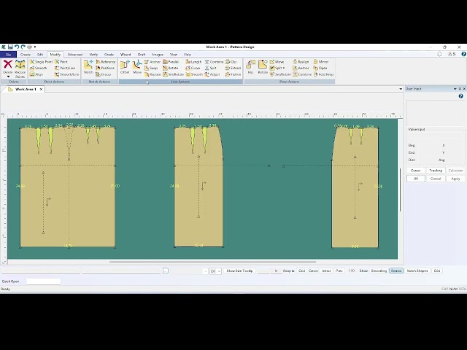Click the Show Size Tooltip button
Screen dimensions: 467x350
click(239, 271)
